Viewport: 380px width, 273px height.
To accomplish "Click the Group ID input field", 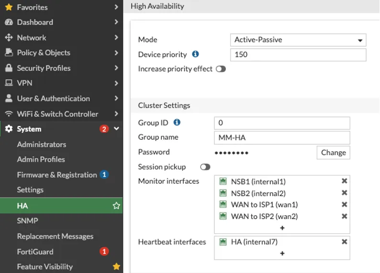I will pos(282,123).
